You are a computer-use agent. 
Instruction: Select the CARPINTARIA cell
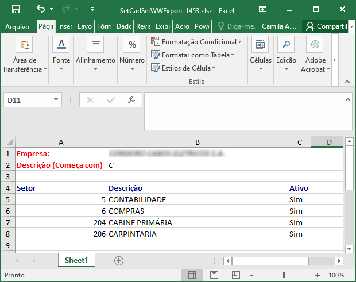[198, 234]
